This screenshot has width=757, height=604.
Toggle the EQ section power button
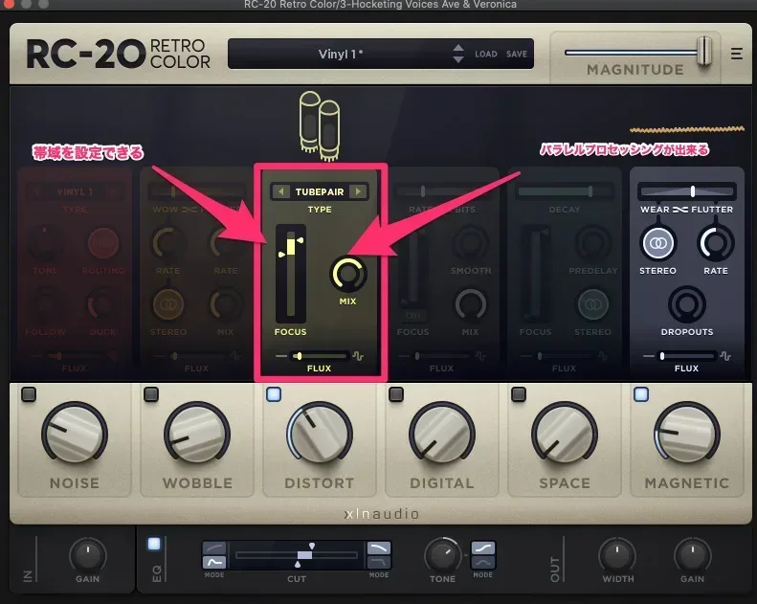click(154, 544)
